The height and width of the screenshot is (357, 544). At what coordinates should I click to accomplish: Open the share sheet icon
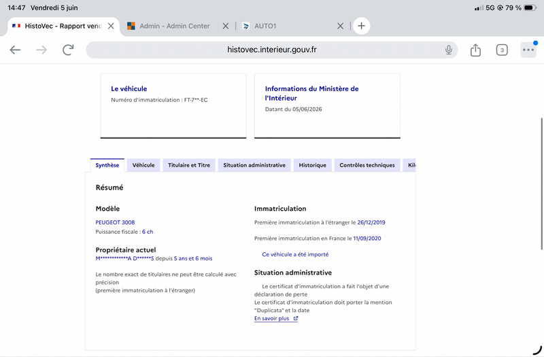coord(475,50)
